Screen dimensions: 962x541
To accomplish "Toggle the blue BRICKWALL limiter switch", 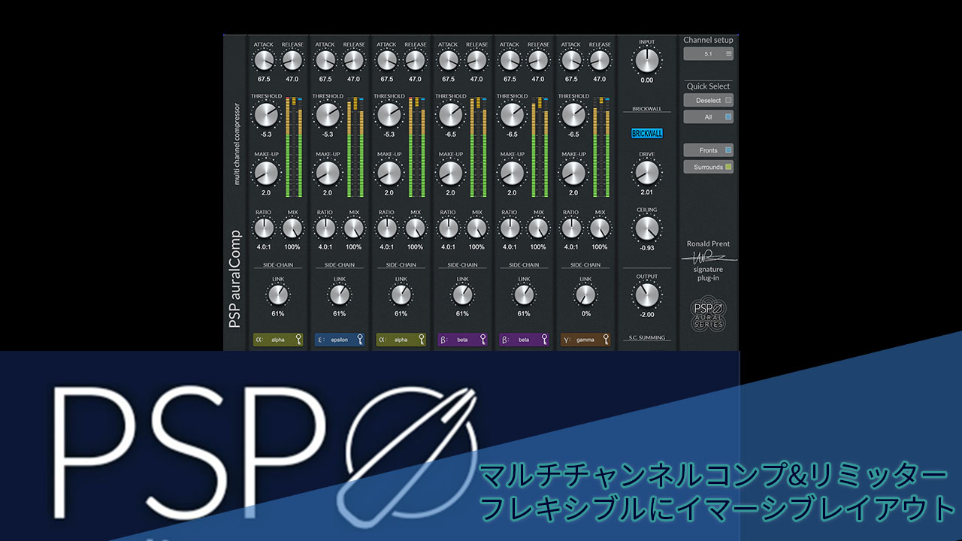I will tap(646, 133).
